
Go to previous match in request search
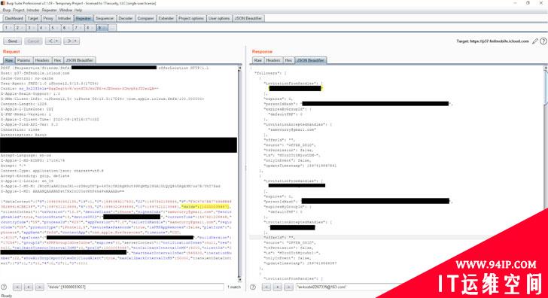pyautogui.click(x=17, y=287)
